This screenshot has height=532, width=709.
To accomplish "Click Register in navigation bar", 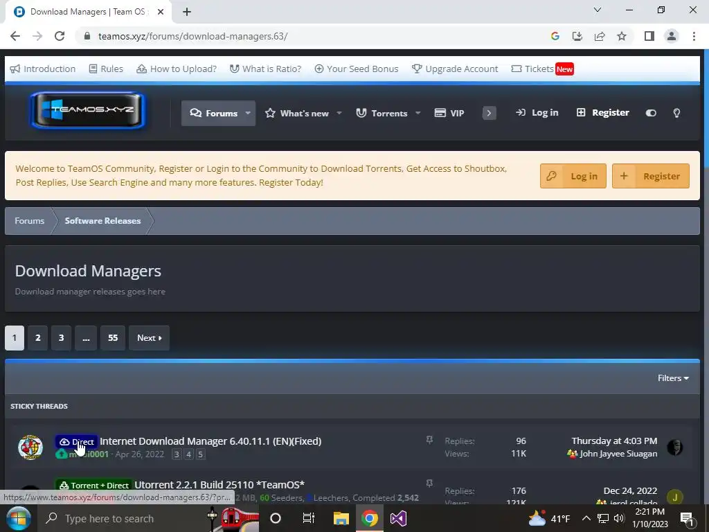I will 603,113.
